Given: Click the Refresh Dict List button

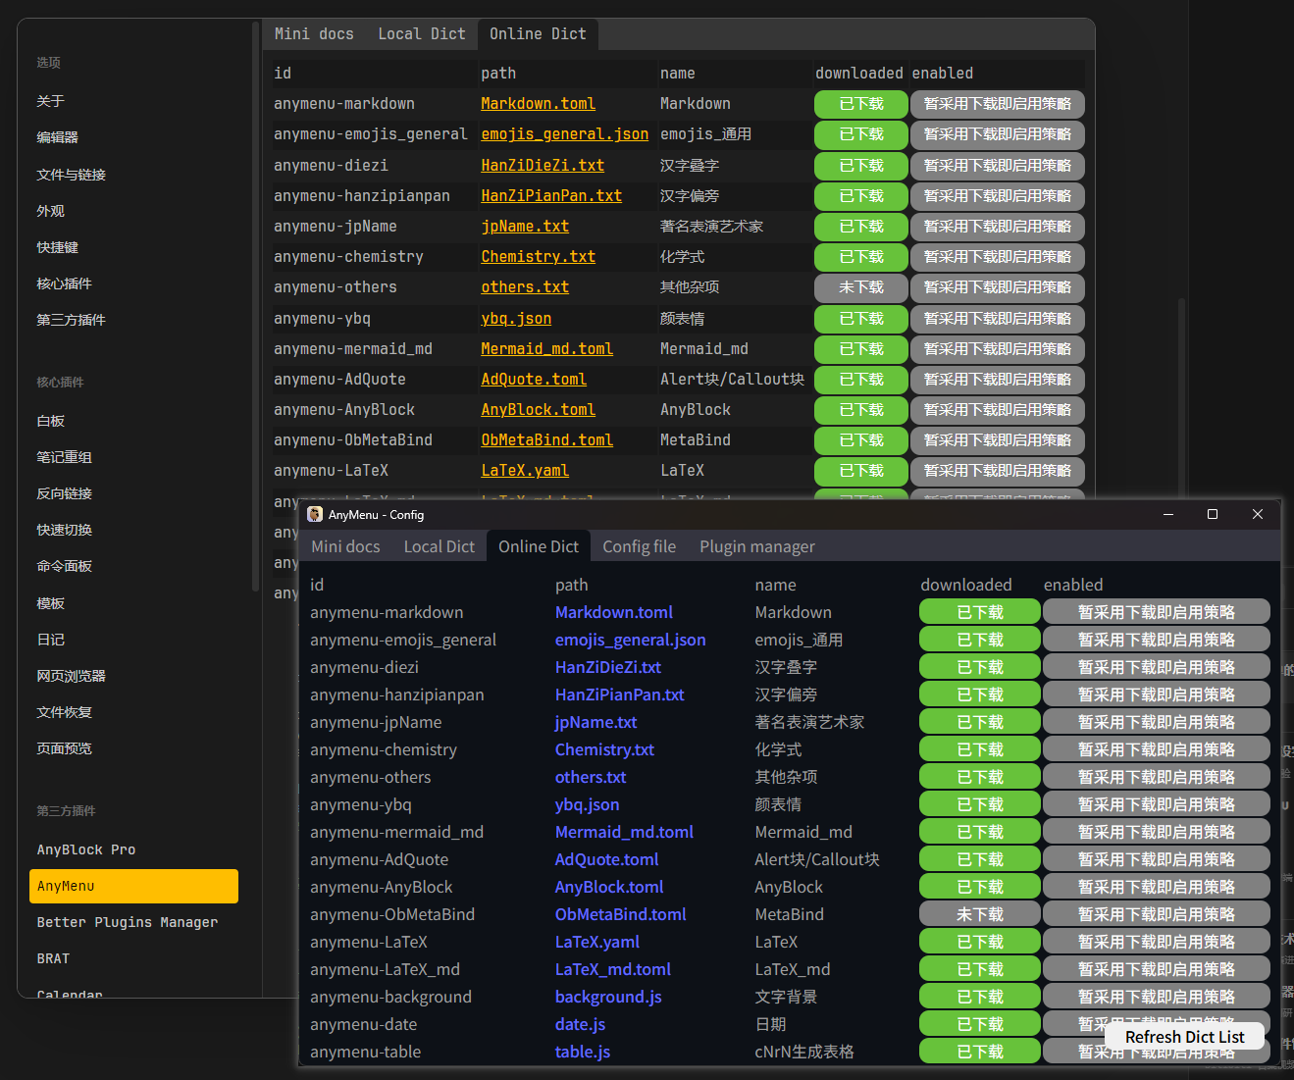Looking at the screenshot, I should (x=1184, y=1037).
